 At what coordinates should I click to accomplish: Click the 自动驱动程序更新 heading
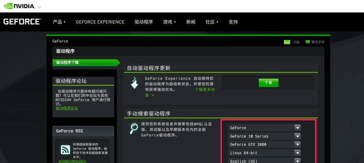click(x=149, y=68)
